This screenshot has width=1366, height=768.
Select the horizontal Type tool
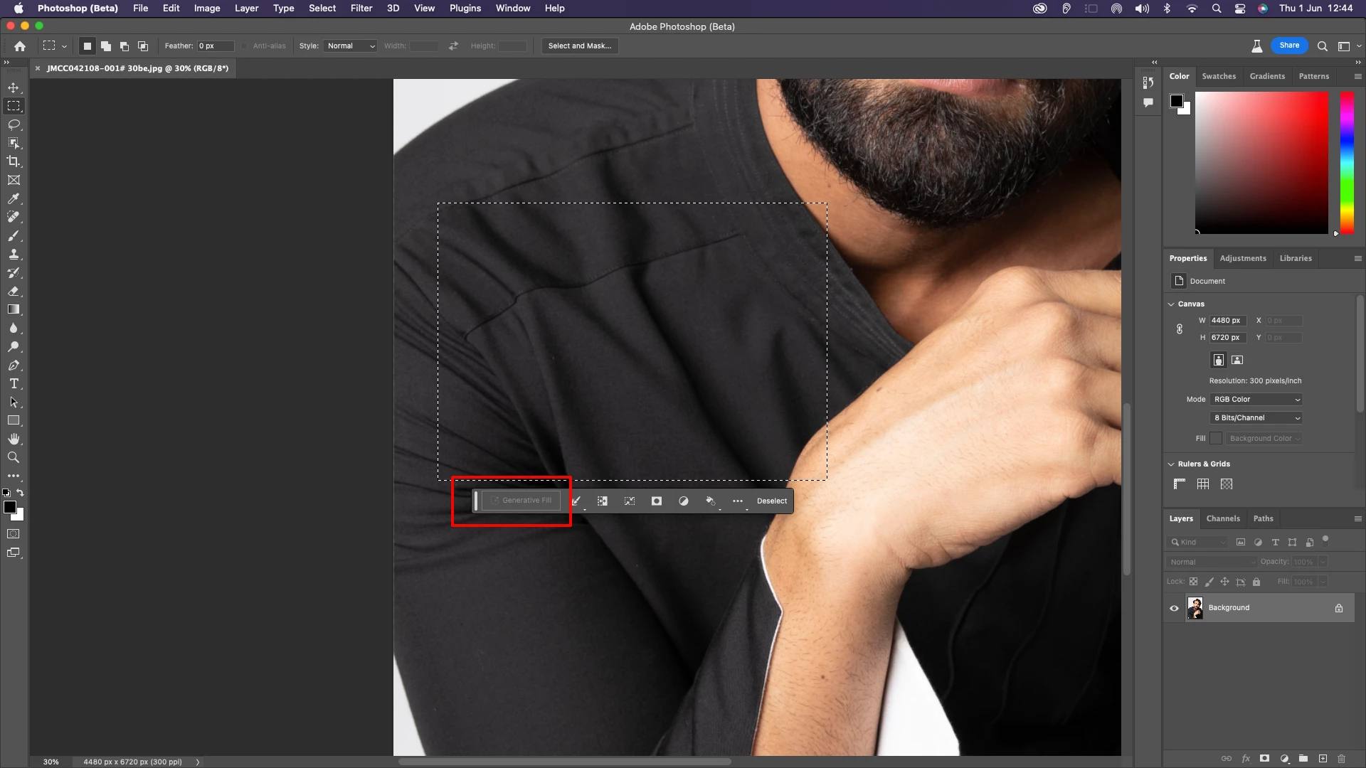point(14,384)
